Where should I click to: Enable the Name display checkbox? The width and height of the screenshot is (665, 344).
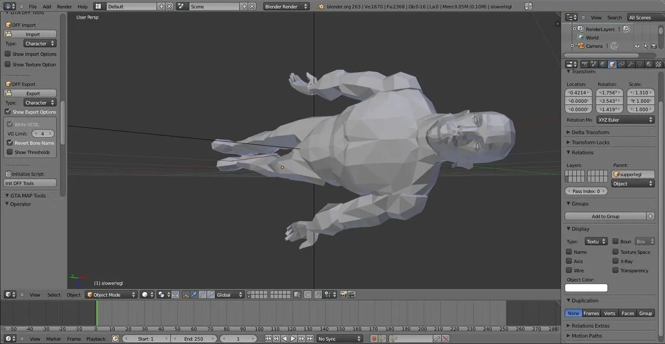tap(569, 252)
